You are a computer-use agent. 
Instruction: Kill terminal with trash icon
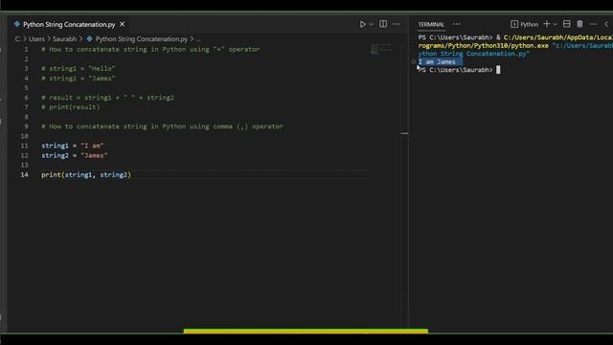click(579, 24)
